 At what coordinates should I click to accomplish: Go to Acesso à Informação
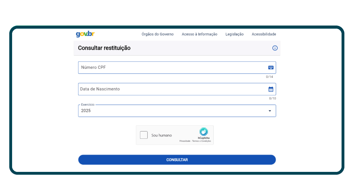pyautogui.click(x=199, y=34)
